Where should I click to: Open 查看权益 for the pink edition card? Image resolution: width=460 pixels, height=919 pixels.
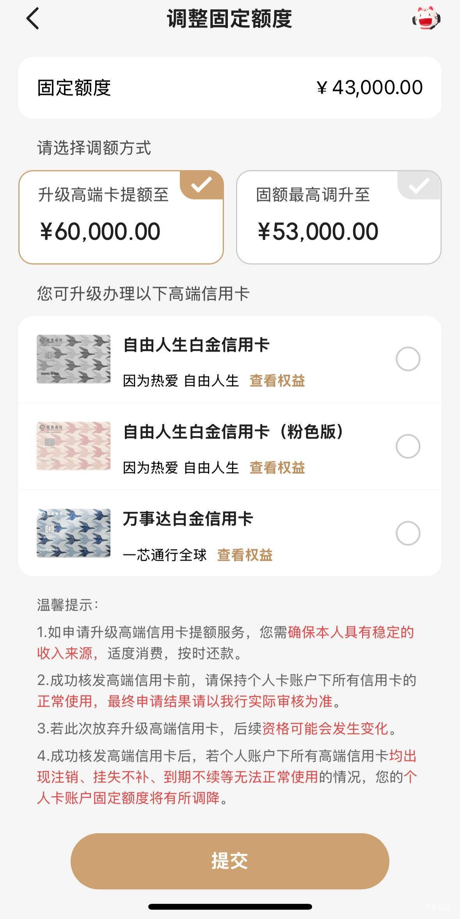277,468
